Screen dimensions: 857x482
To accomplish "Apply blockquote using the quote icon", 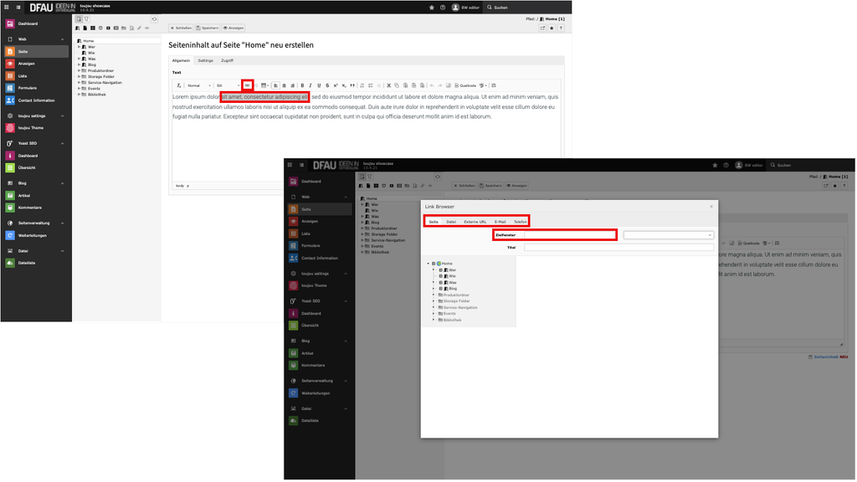I will [352, 85].
